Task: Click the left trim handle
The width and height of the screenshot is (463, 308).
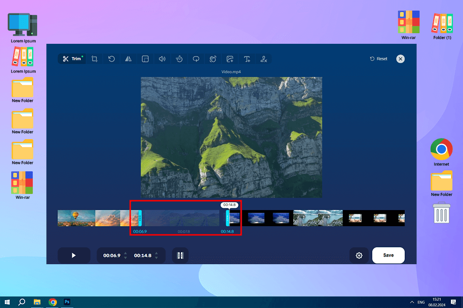Action: click(140, 218)
